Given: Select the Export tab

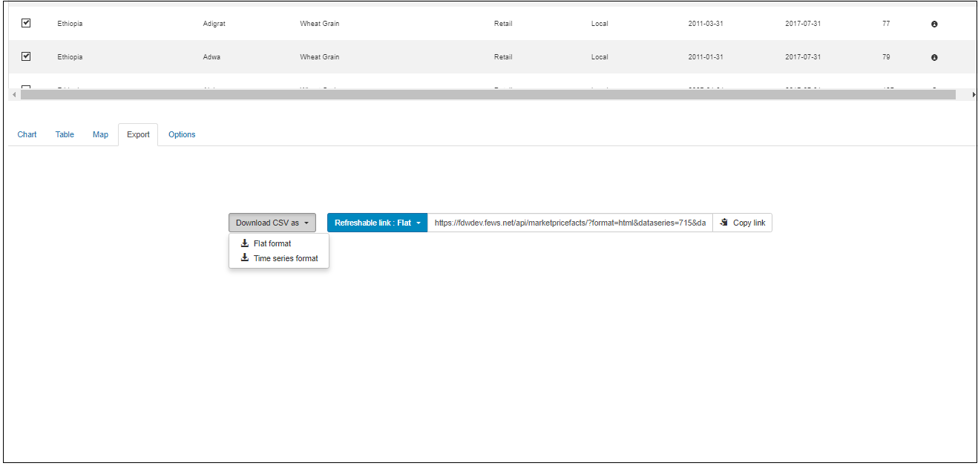Looking at the screenshot, I should [138, 134].
